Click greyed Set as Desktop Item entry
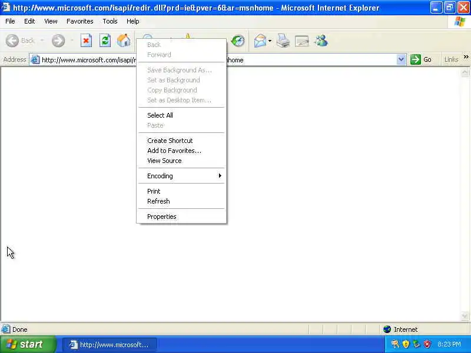The width and height of the screenshot is (471, 353). 181,100
